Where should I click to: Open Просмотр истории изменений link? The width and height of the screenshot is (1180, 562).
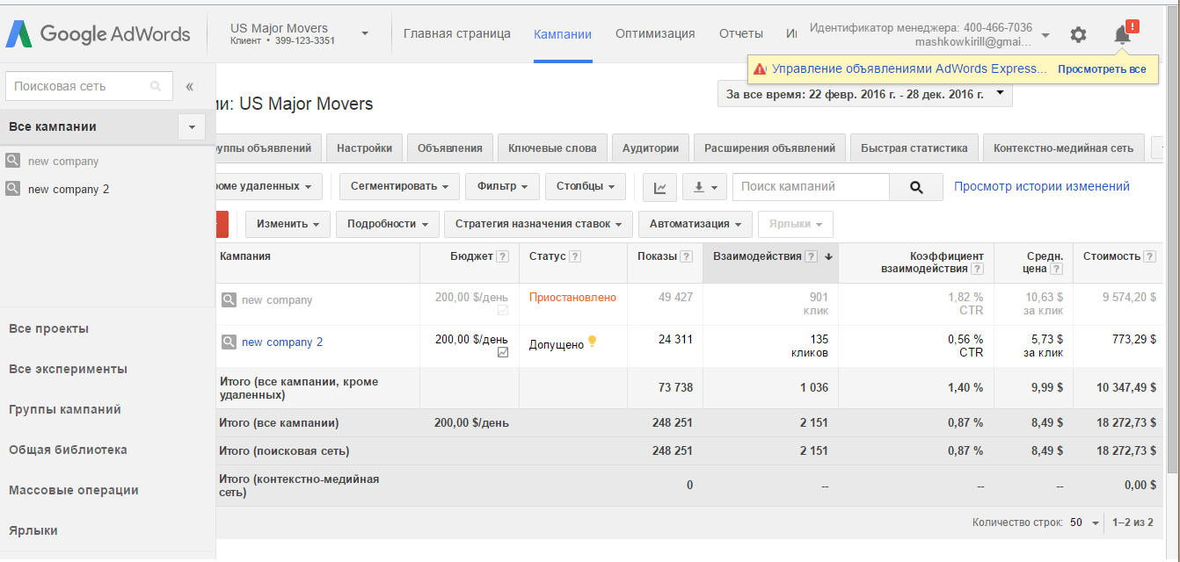(x=1042, y=186)
